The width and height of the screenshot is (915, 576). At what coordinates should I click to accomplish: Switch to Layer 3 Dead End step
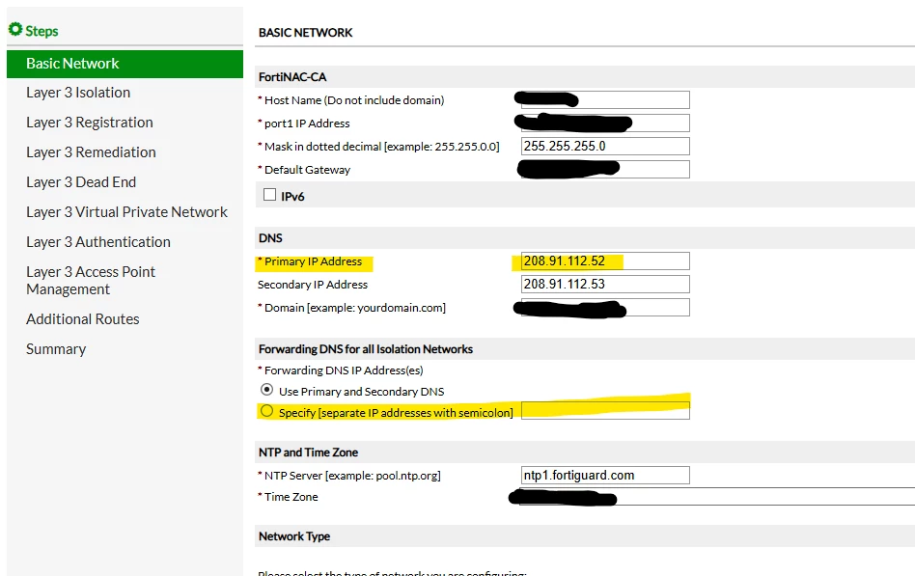[x=81, y=182]
